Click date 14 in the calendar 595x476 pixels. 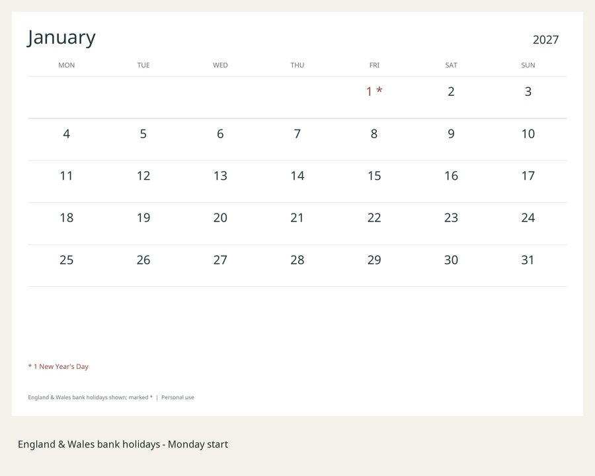(x=297, y=176)
